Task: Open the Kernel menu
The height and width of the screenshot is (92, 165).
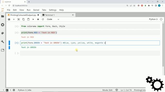Action: click(36, 10)
